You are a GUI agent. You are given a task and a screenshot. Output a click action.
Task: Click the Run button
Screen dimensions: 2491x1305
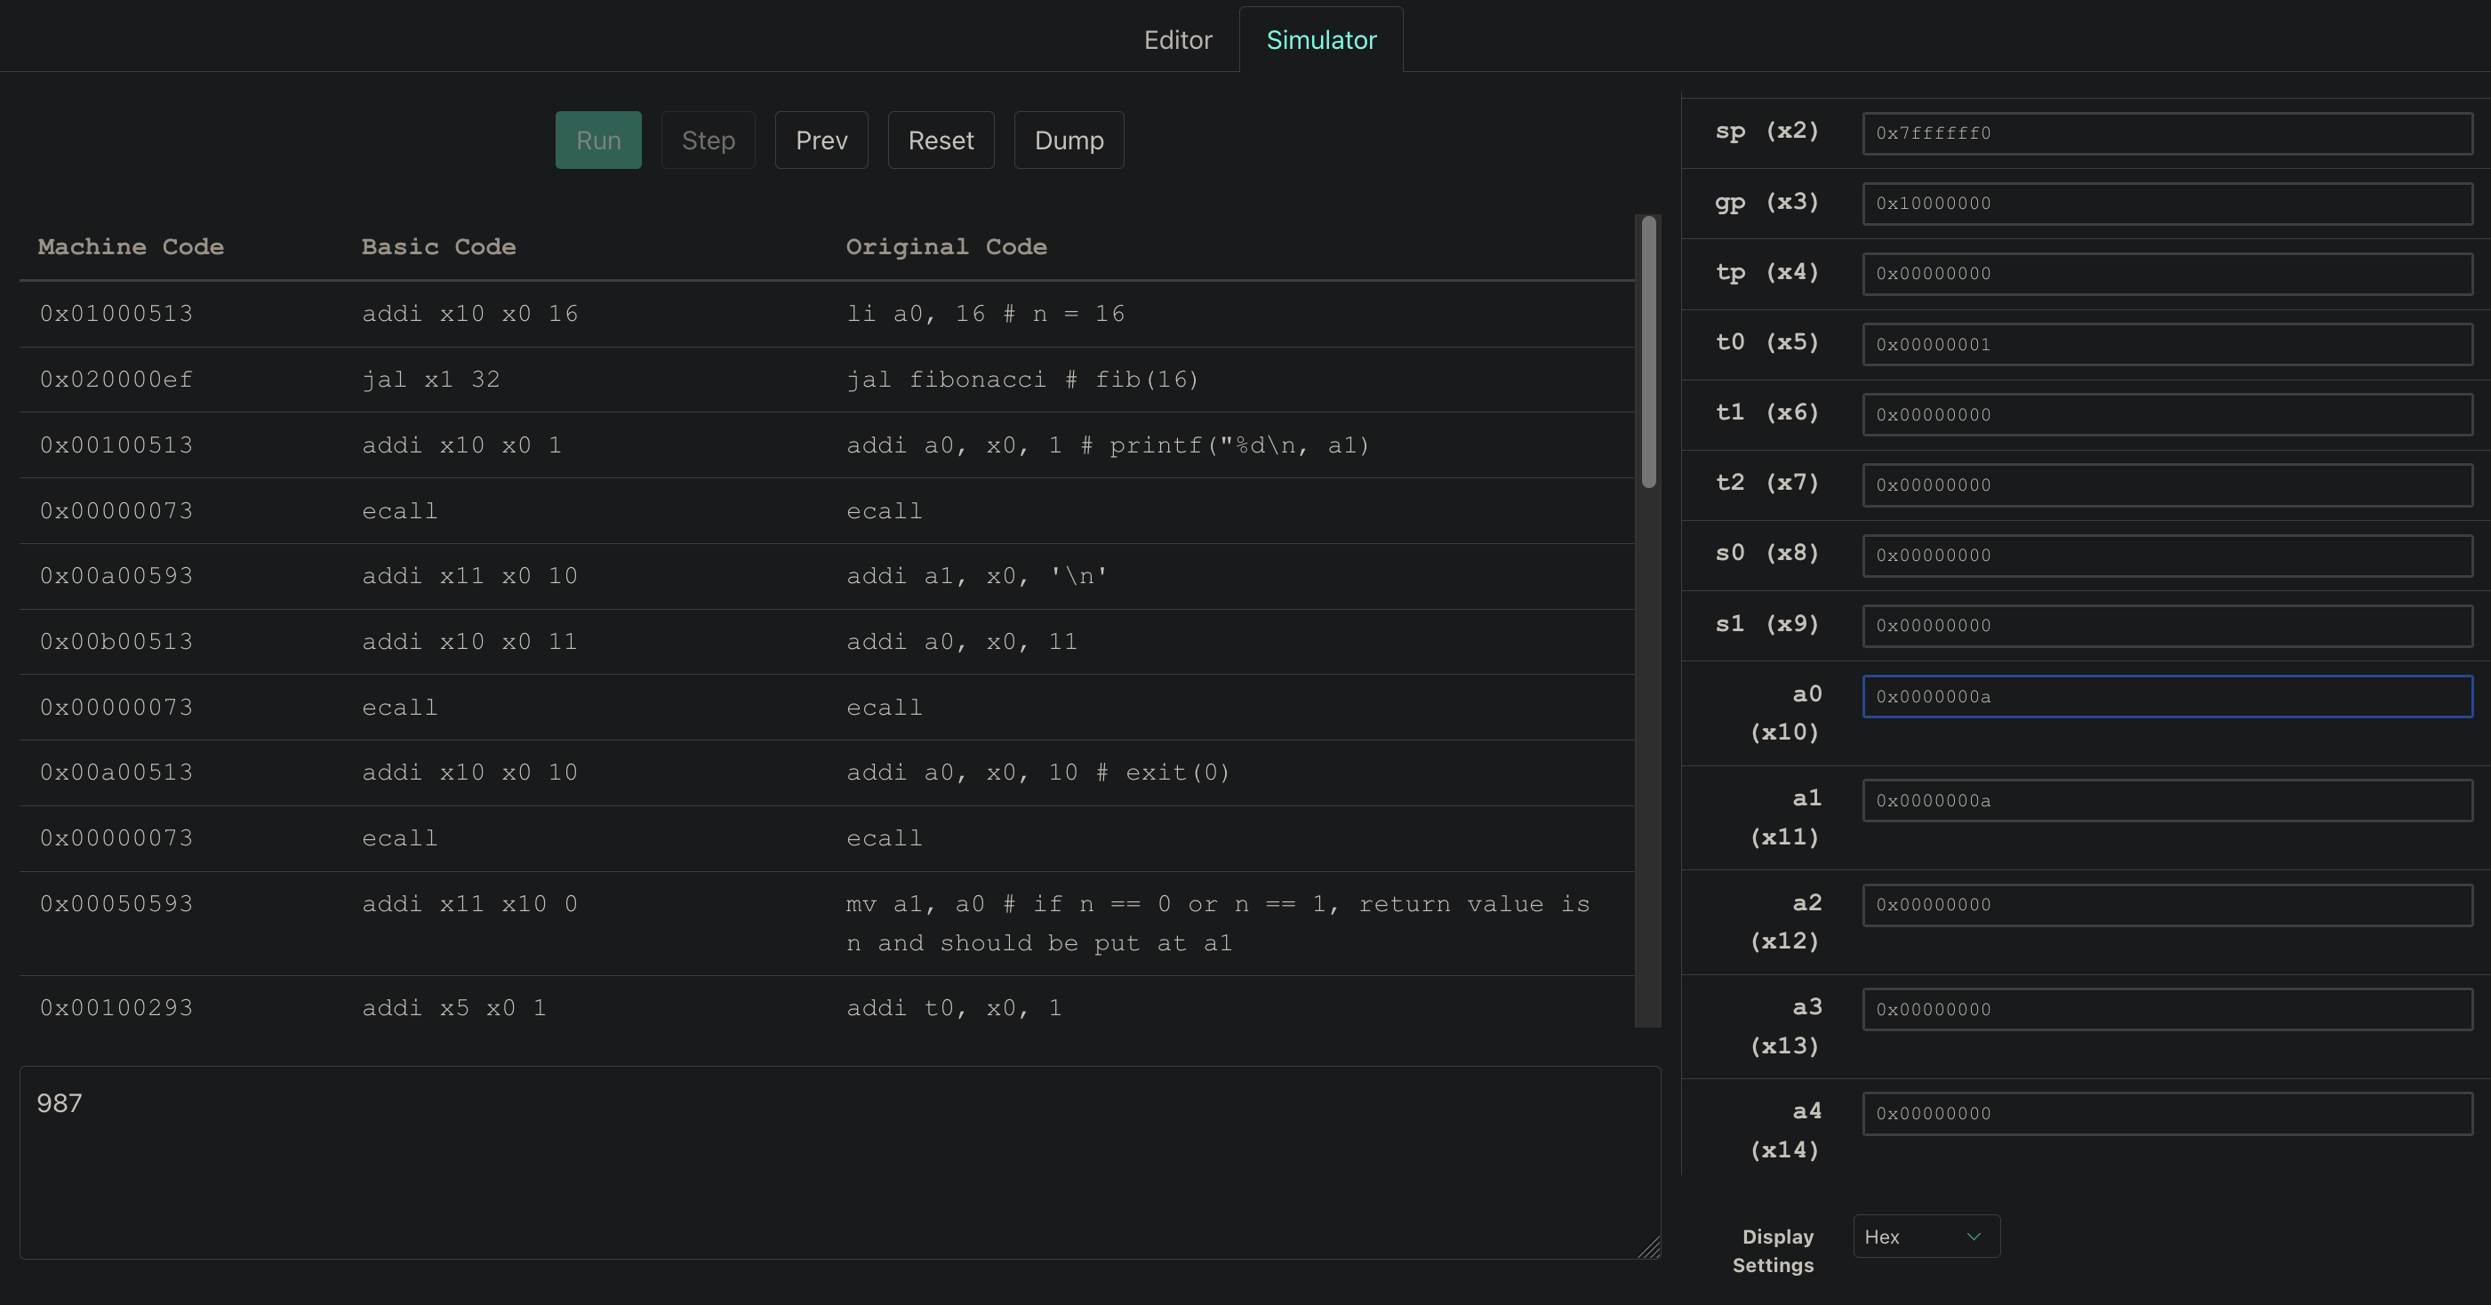[597, 140]
